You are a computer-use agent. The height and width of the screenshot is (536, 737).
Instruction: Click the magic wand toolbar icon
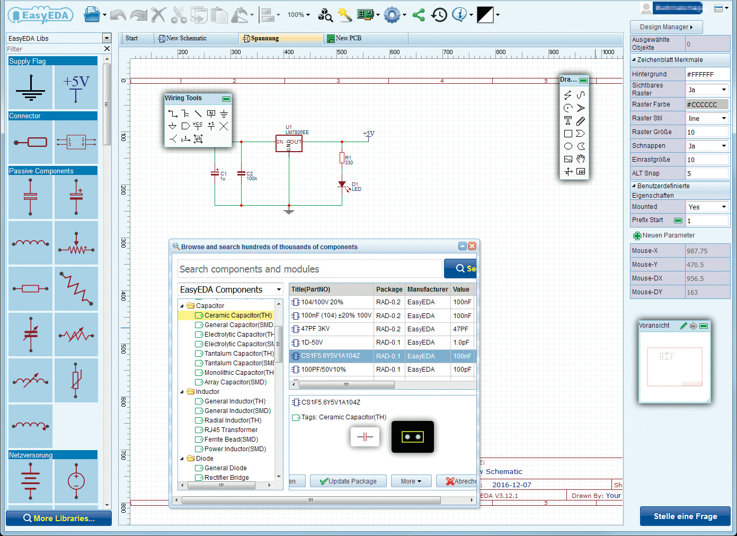(345, 15)
